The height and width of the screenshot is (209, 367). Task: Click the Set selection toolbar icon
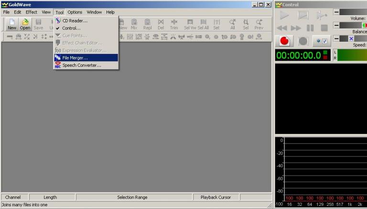(216, 24)
